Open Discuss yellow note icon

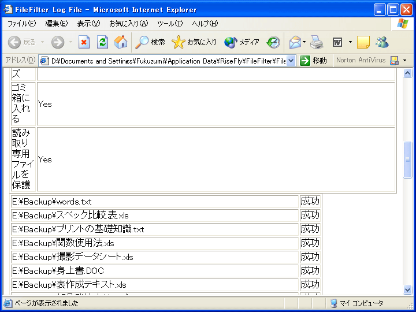pyautogui.click(x=363, y=42)
